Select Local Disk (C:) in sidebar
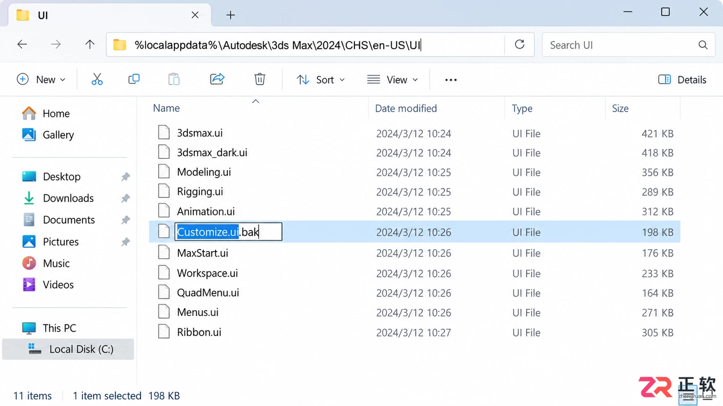The width and height of the screenshot is (723, 406). click(68, 349)
